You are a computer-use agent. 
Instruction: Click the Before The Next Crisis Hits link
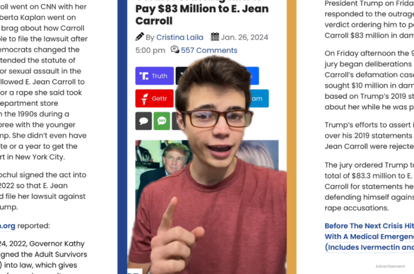[x=369, y=226]
